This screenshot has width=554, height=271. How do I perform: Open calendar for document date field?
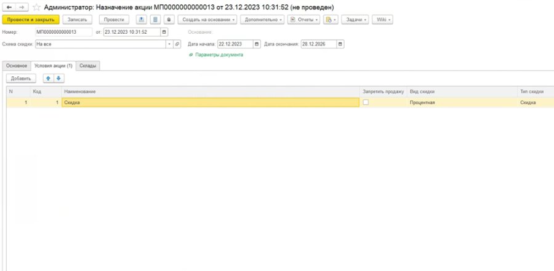(164, 32)
